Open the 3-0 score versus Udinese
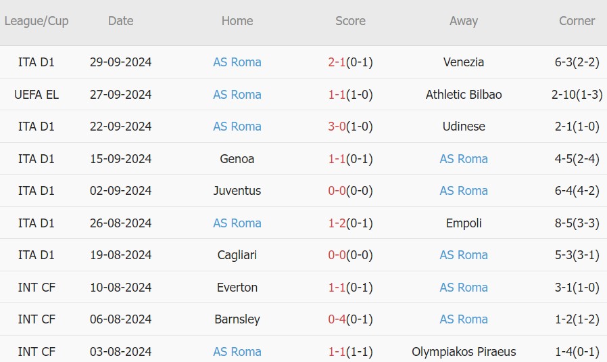 (x=337, y=127)
